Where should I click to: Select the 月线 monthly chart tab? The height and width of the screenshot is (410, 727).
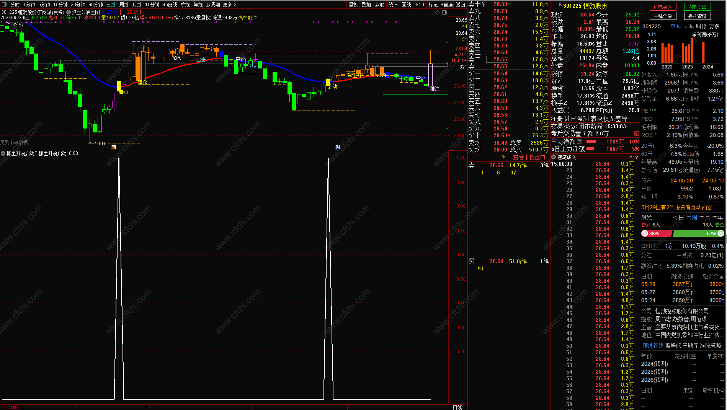(137, 5)
